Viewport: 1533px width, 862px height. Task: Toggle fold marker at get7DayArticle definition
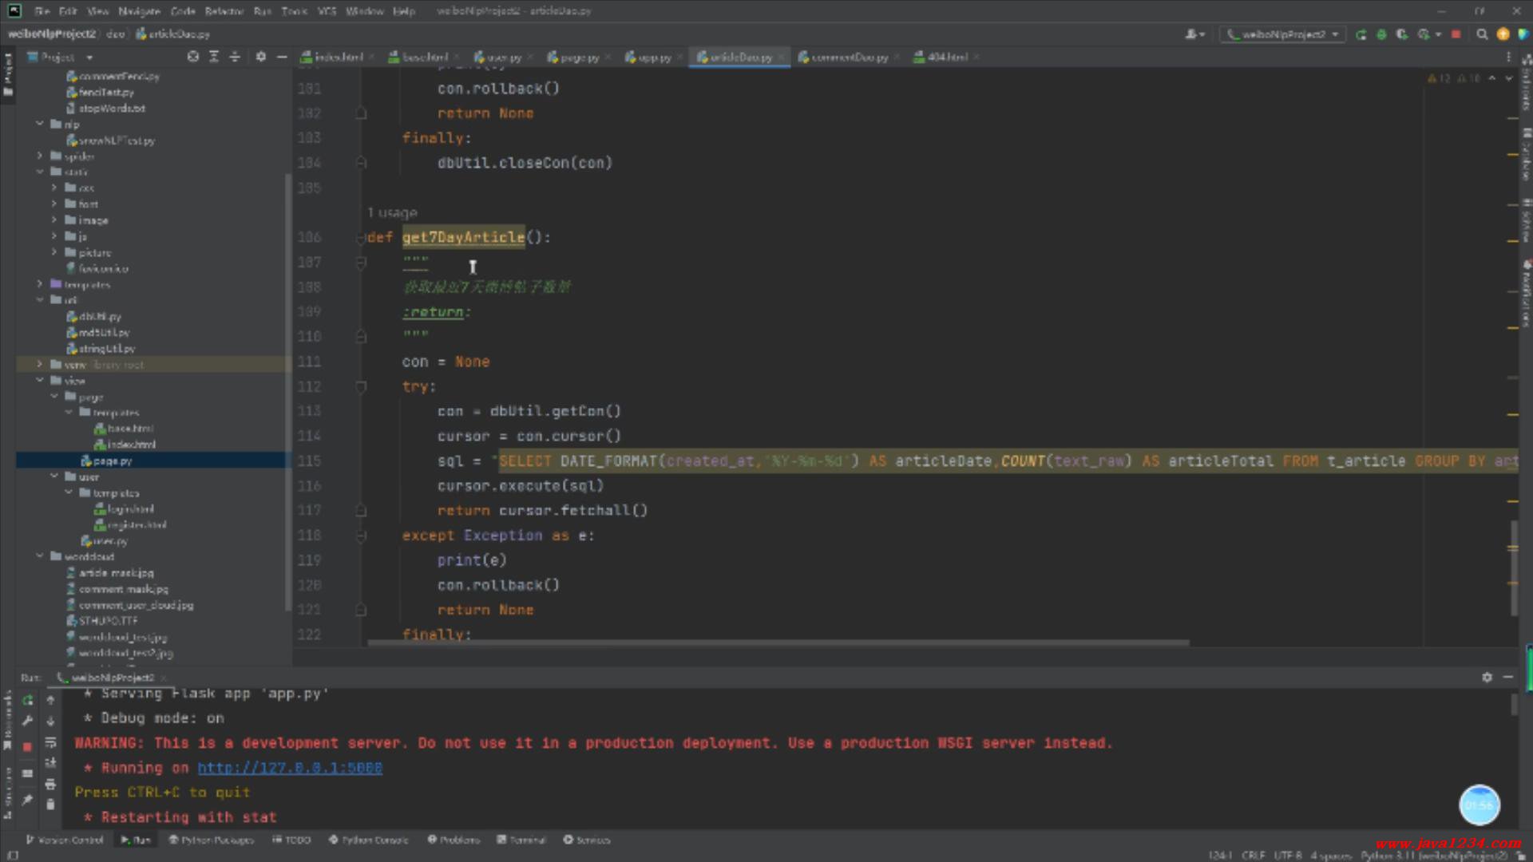click(360, 238)
